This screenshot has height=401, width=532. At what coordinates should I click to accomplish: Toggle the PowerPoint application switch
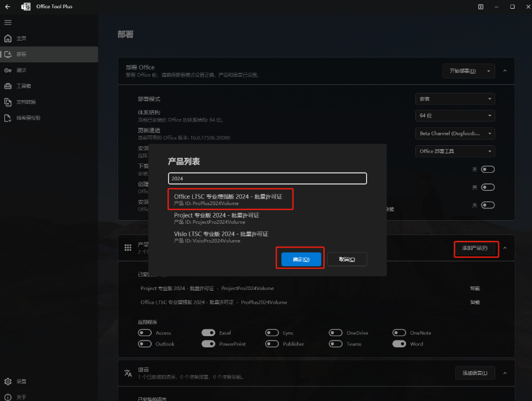[x=208, y=344]
